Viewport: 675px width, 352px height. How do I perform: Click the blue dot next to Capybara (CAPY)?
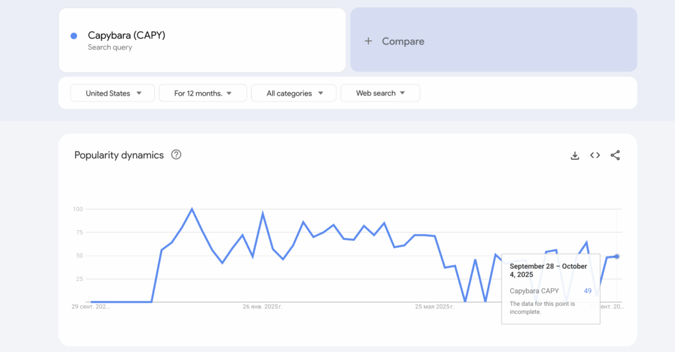[74, 36]
